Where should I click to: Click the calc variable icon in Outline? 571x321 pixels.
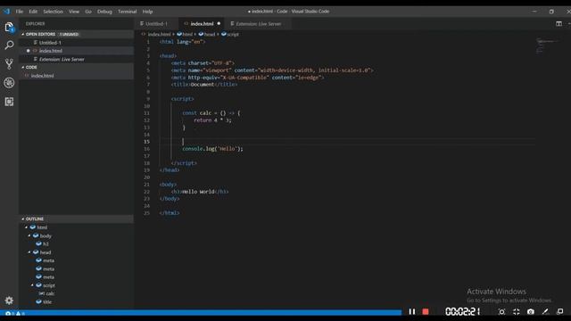[42, 293]
